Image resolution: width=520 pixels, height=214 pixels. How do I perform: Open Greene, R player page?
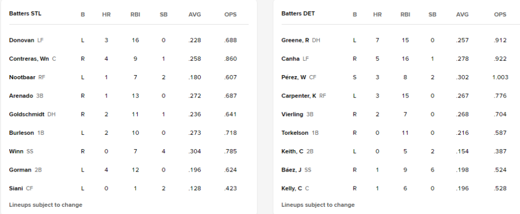(295, 40)
